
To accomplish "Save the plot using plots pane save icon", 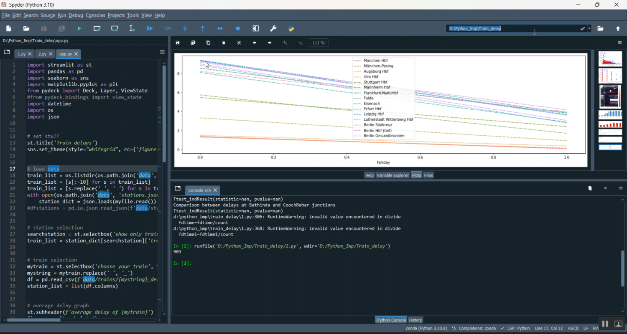I will [178, 43].
